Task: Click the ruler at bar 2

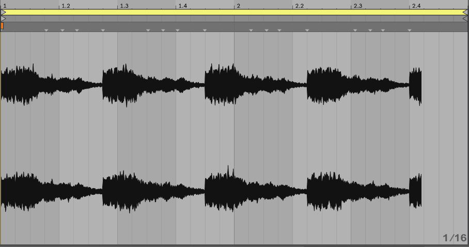Action: tap(239, 6)
